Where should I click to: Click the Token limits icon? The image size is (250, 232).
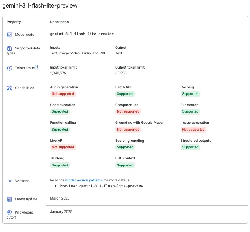[x=9, y=68]
